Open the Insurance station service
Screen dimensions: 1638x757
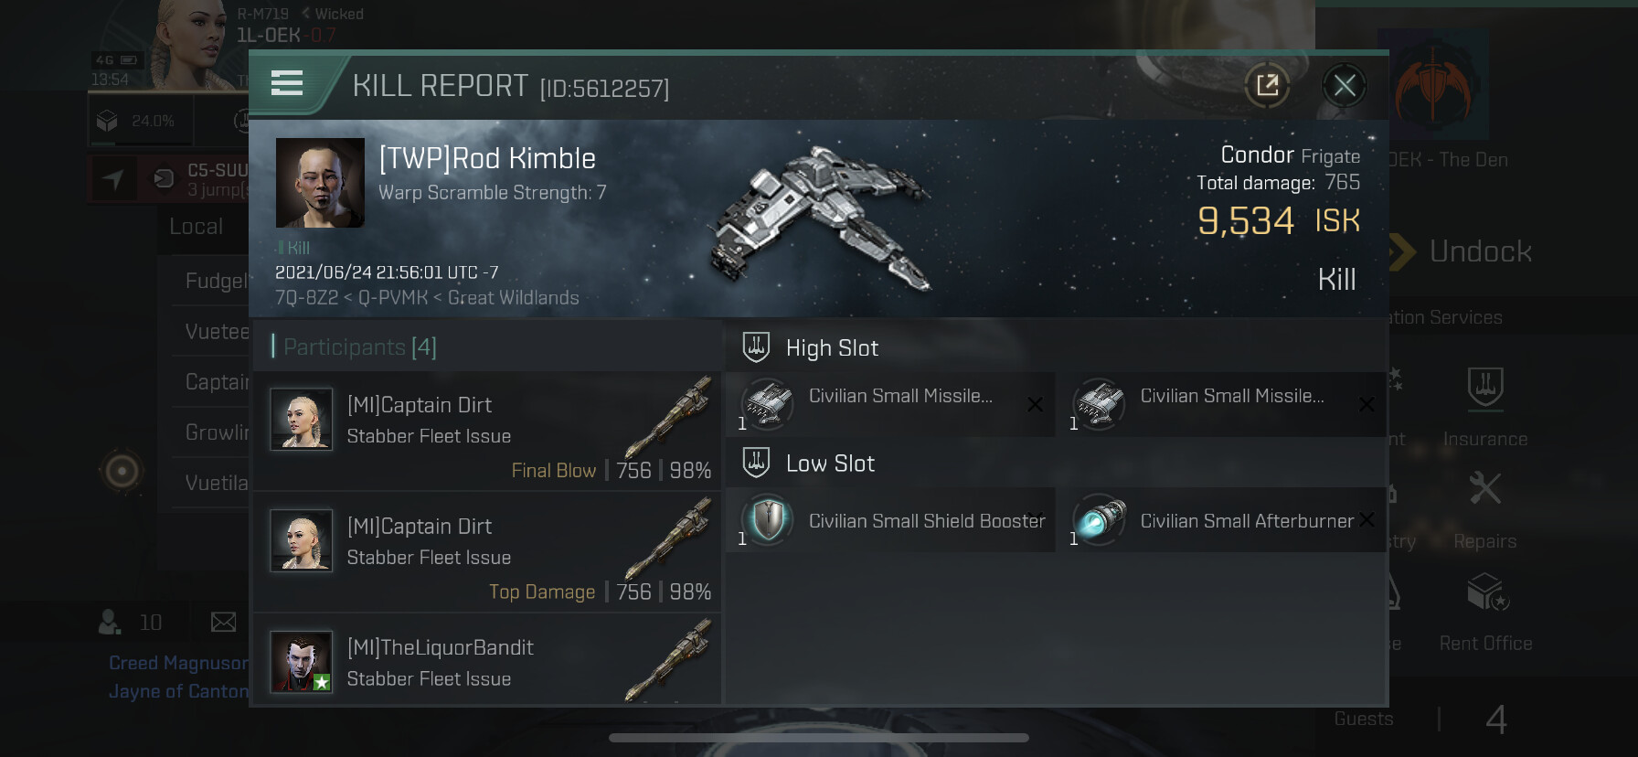tap(1485, 407)
